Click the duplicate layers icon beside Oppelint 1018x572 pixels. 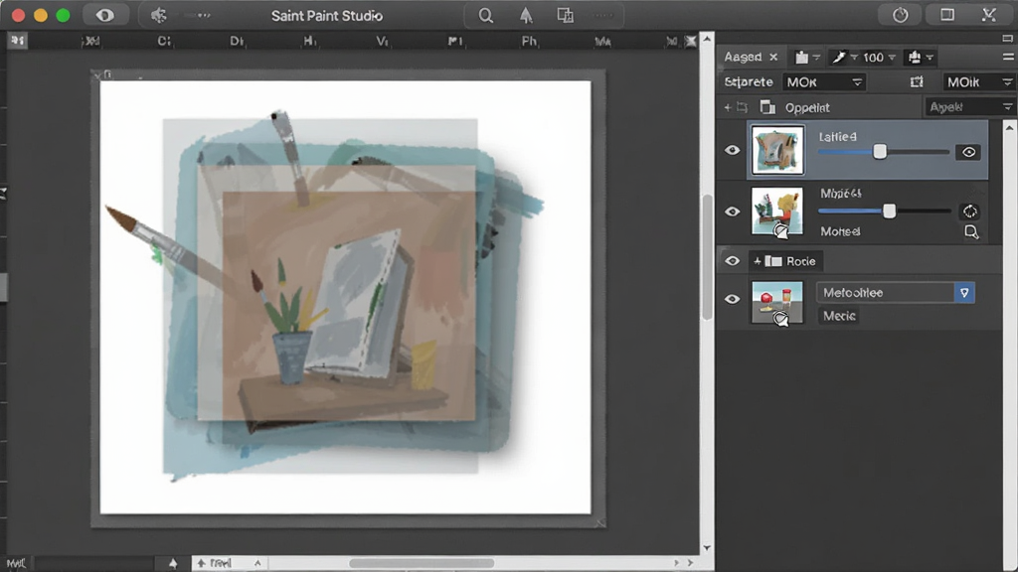[x=767, y=107]
